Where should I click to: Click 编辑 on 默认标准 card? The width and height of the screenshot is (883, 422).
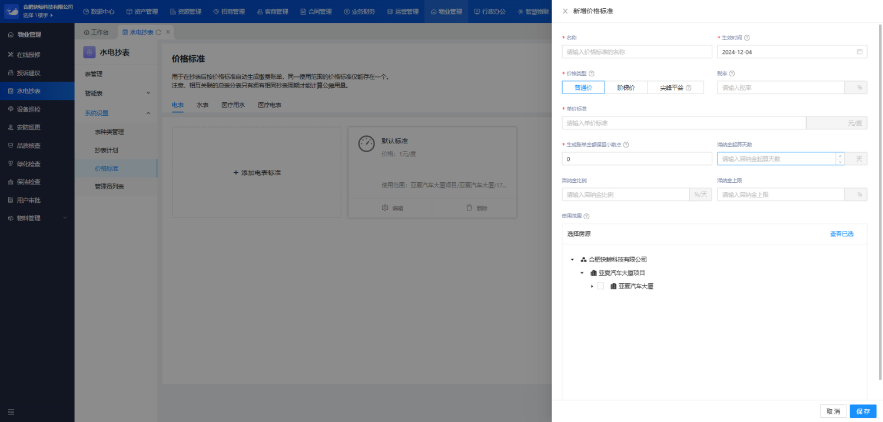coord(393,208)
